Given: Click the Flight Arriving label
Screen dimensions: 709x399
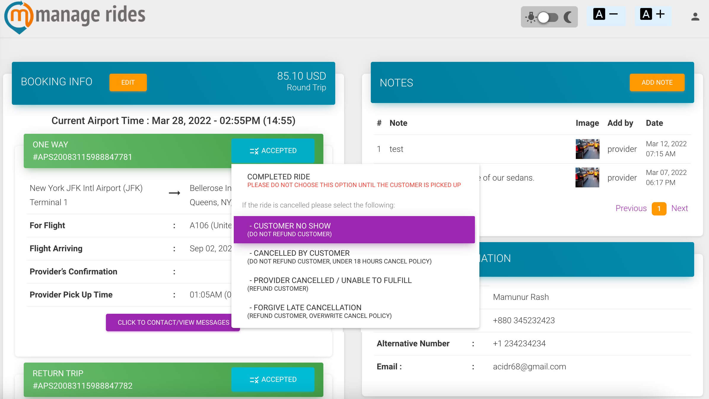Looking at the screenshot, I should pyautogui.click(x=56, y=249).
